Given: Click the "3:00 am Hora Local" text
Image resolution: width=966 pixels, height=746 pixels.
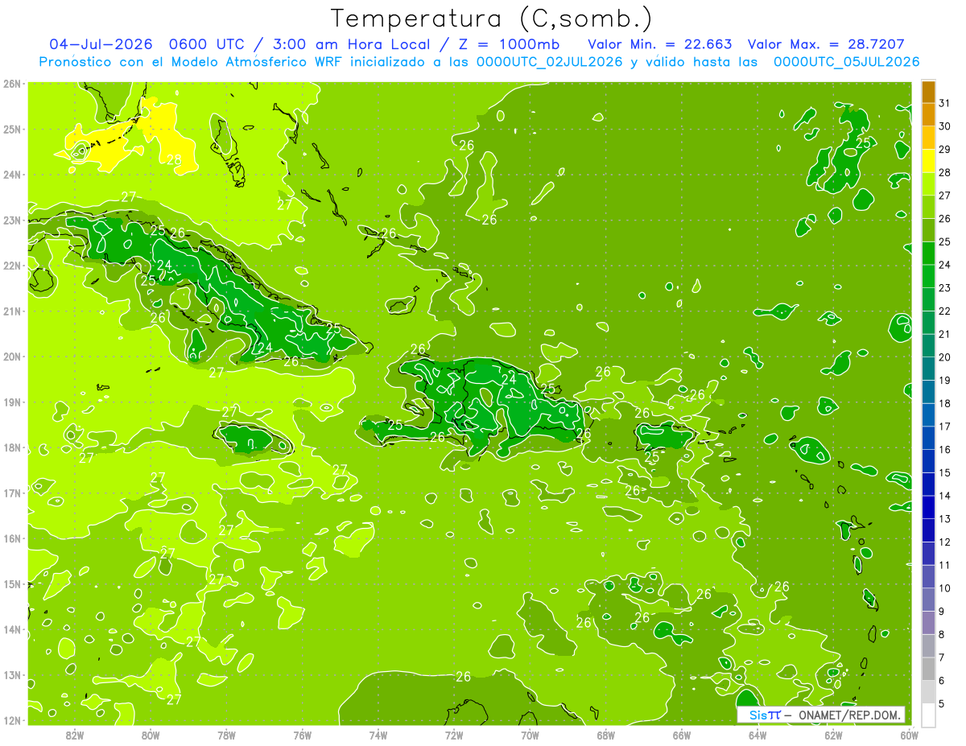Looking at the screenshot, I should pos(350,43).
